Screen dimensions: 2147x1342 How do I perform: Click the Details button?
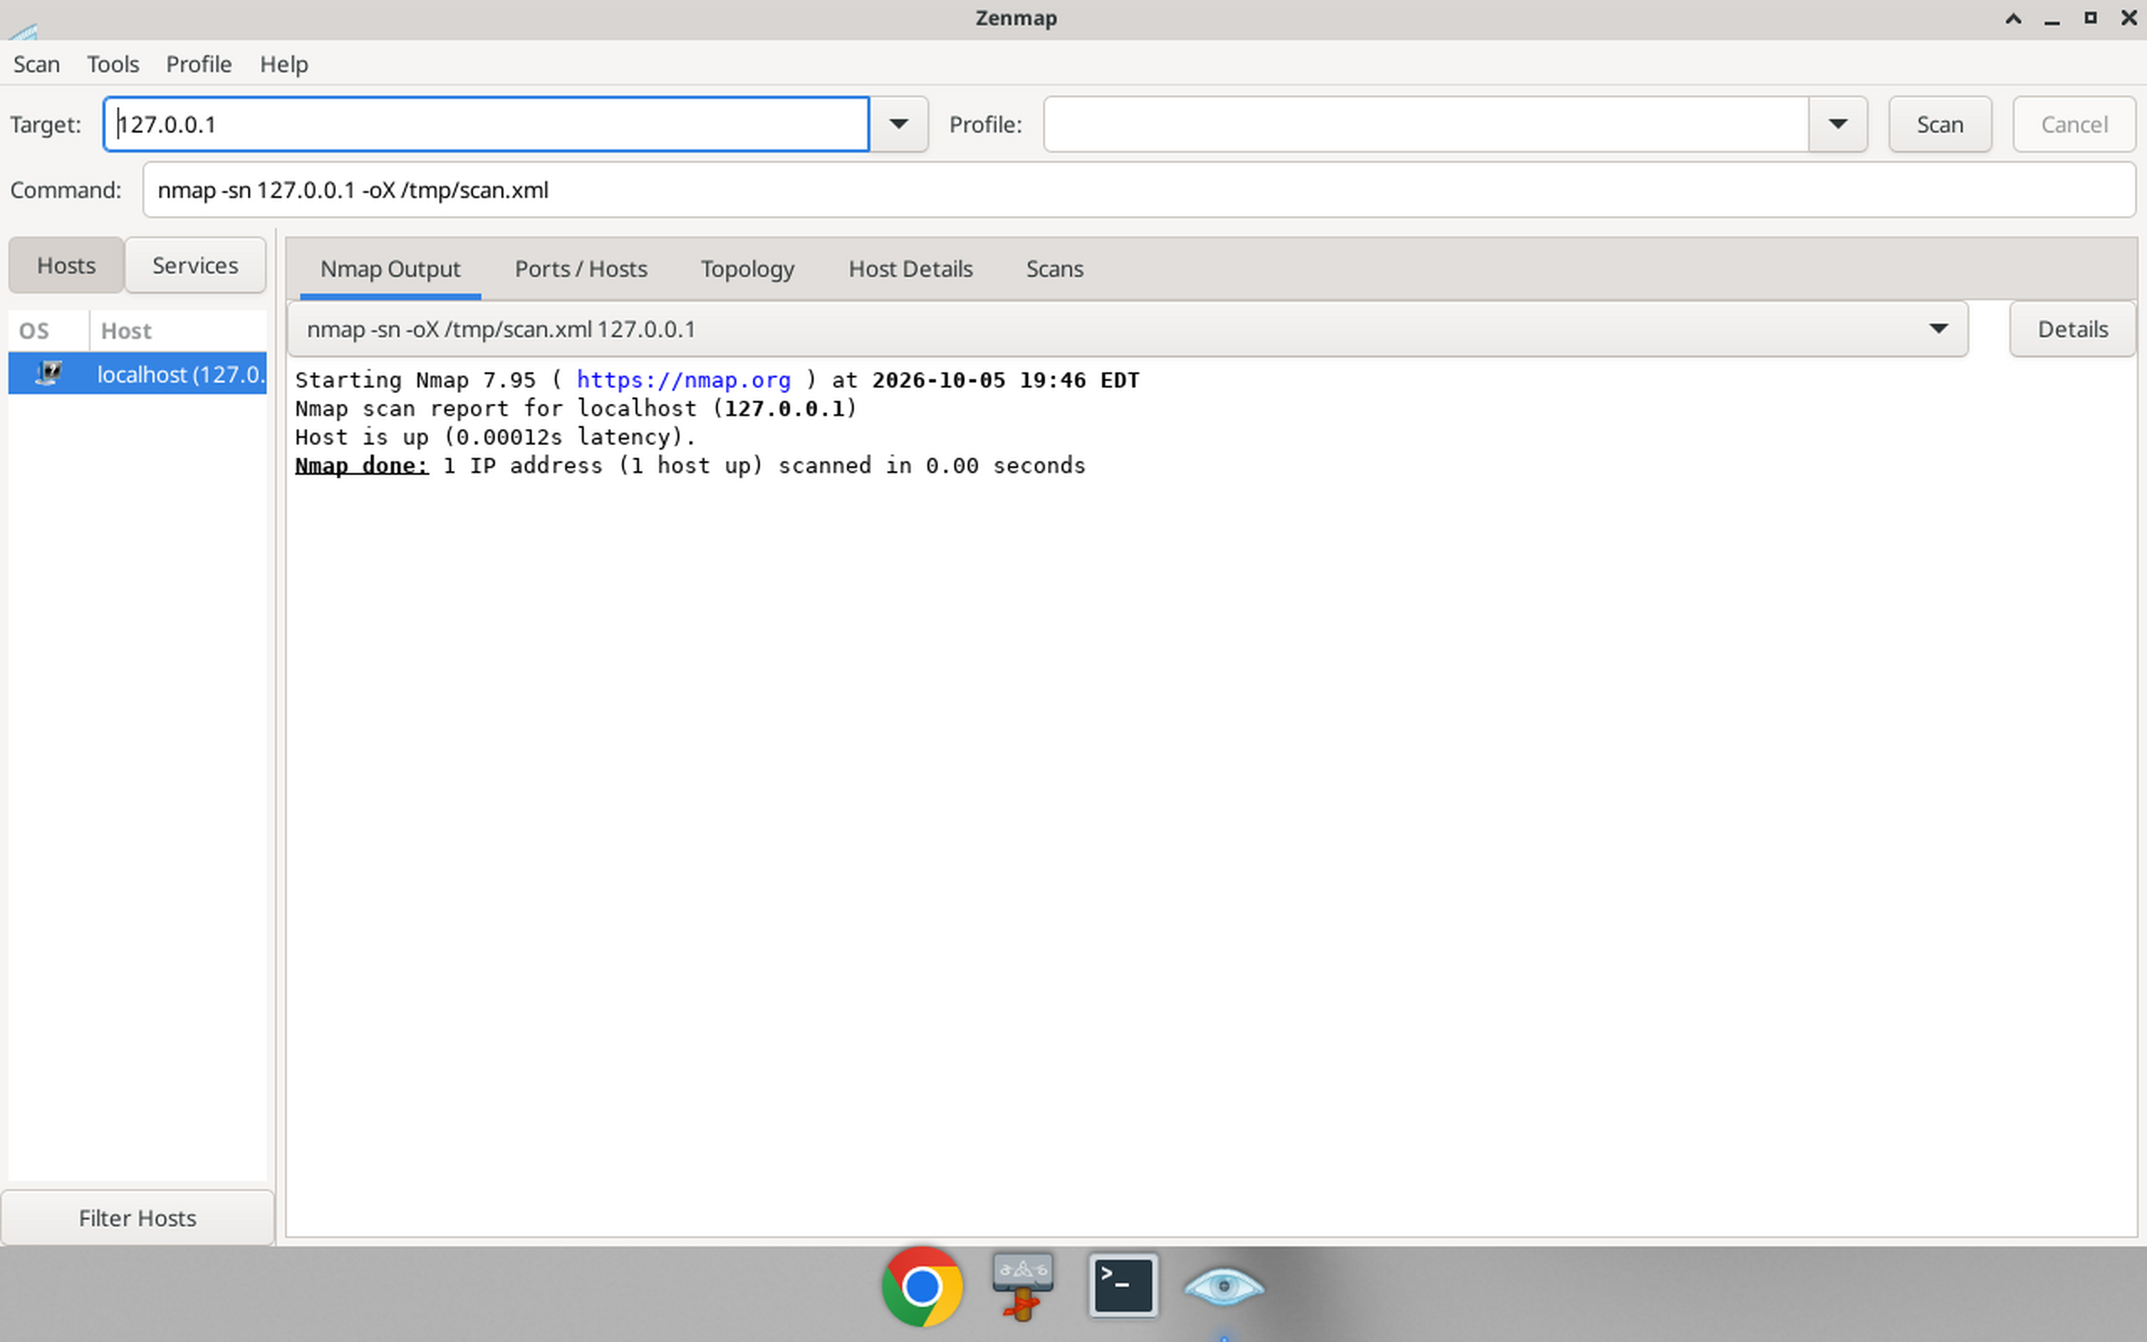click(2073, 329)
